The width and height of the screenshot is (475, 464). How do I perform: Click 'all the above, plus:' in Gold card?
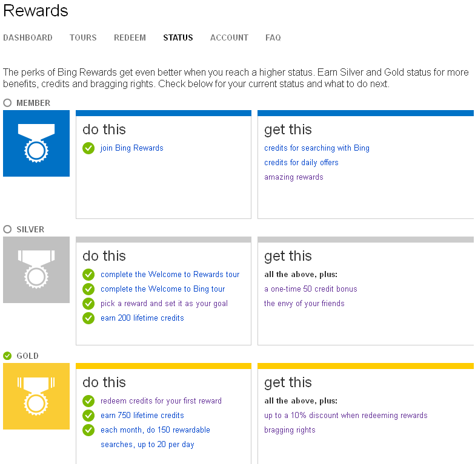click(301, 400)
